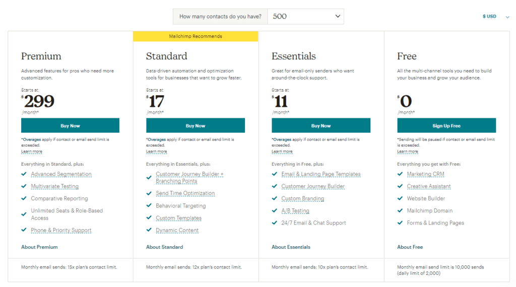
Task: Open Learn more under Free plan notice
Action: [407, 152]
